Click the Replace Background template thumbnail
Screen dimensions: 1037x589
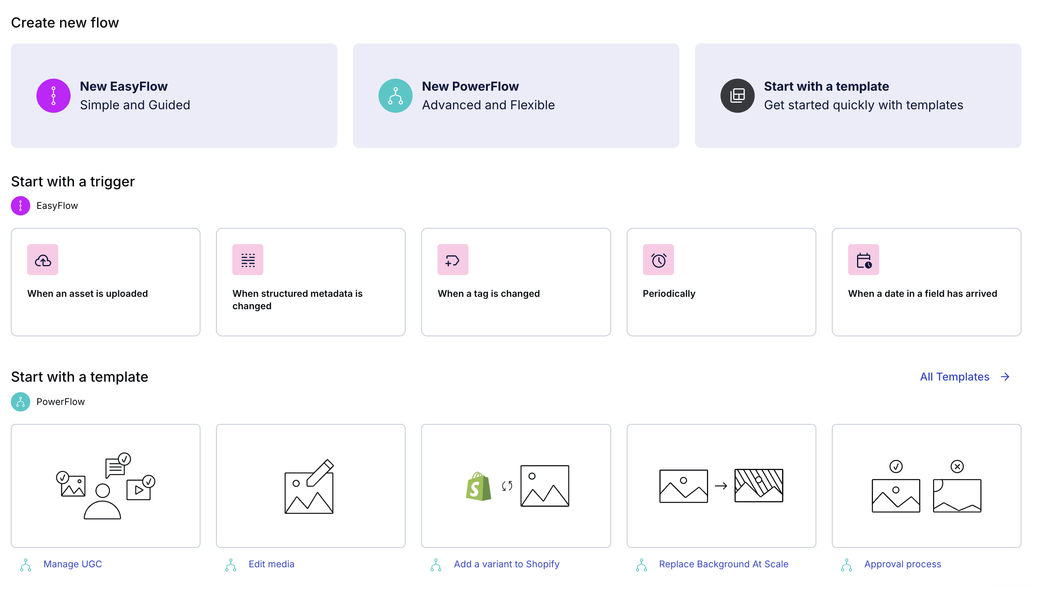click(721, 486)
